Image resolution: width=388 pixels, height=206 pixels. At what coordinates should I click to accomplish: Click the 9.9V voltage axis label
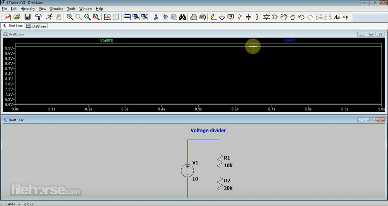(x=9, y=48)
